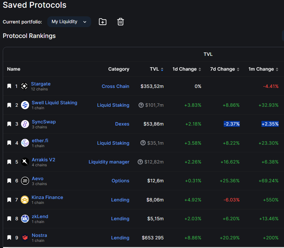The height and width of the screenshot is (248, 284).
Task: Open the Liquidity manager category link
Action: [109, 162]
